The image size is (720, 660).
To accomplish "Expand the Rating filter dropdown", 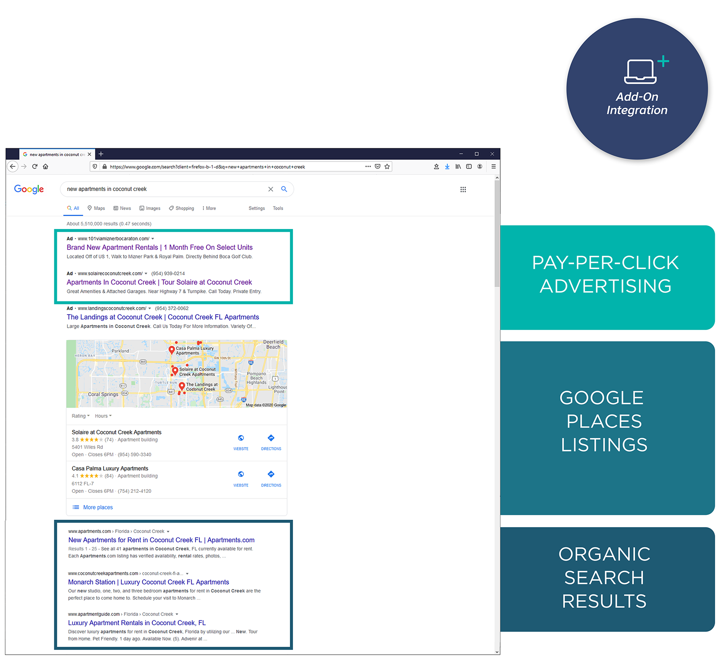I will coord(80,416).
